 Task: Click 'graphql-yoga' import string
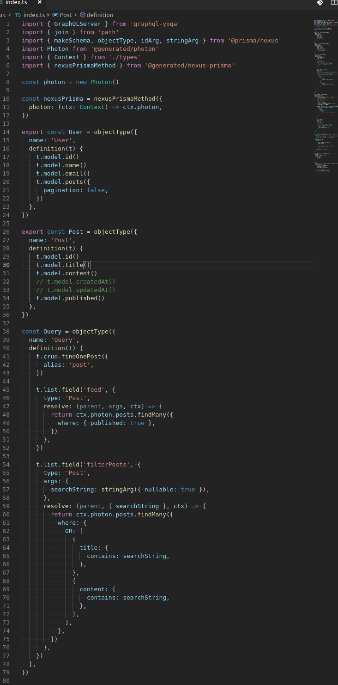(155, 24)
